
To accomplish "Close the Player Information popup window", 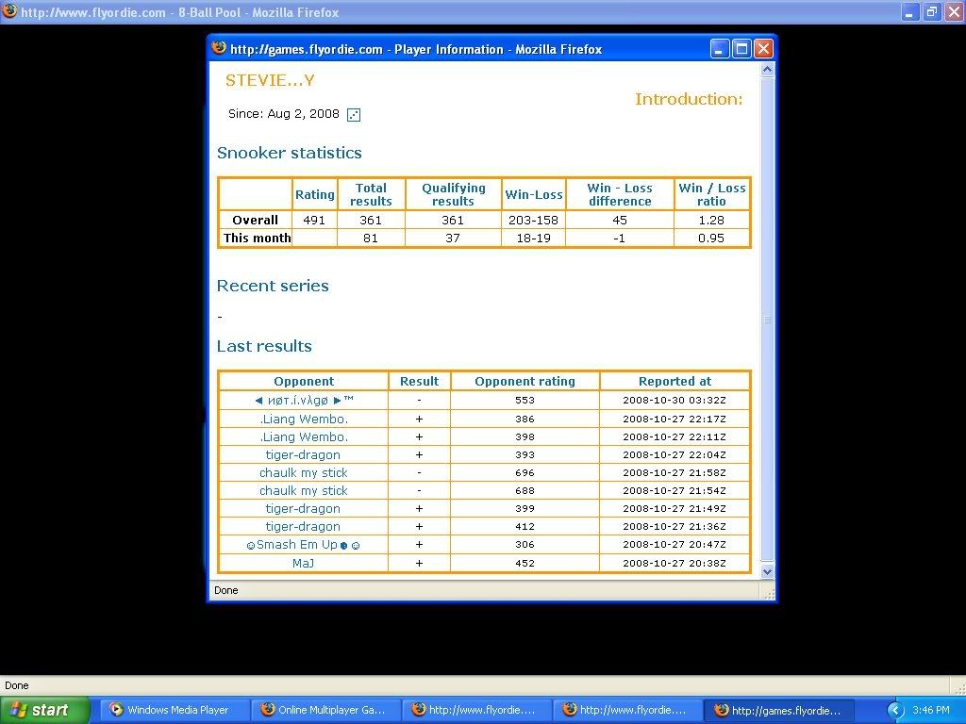I will point(763,49).
